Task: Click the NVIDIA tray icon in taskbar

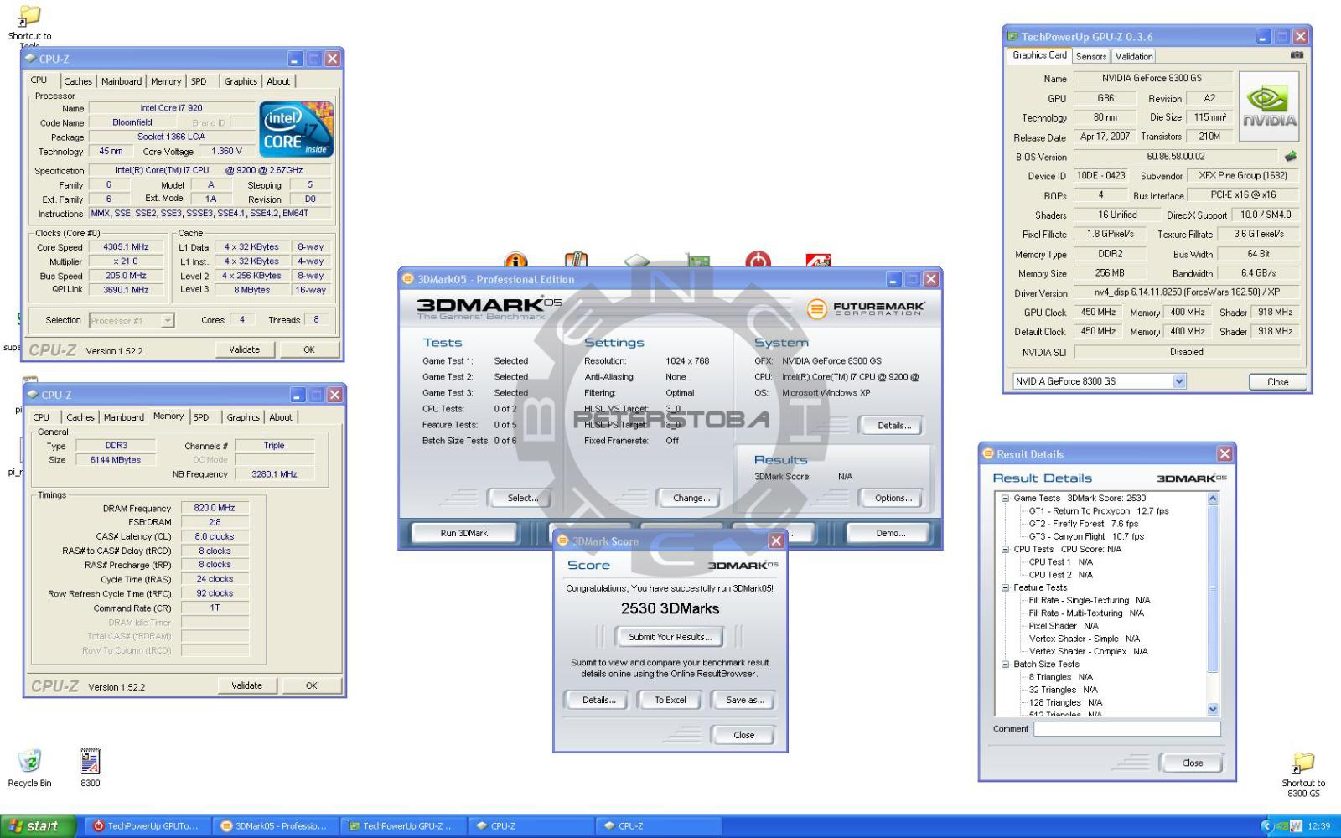Action: [1282, 826]
